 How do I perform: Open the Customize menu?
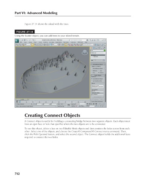[x=73, y=42]
